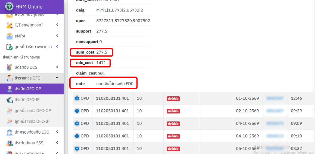The height and width of the screenshot is (154, 317).
Task: Open ประกันสังคม SSS section
Action: 32,143
